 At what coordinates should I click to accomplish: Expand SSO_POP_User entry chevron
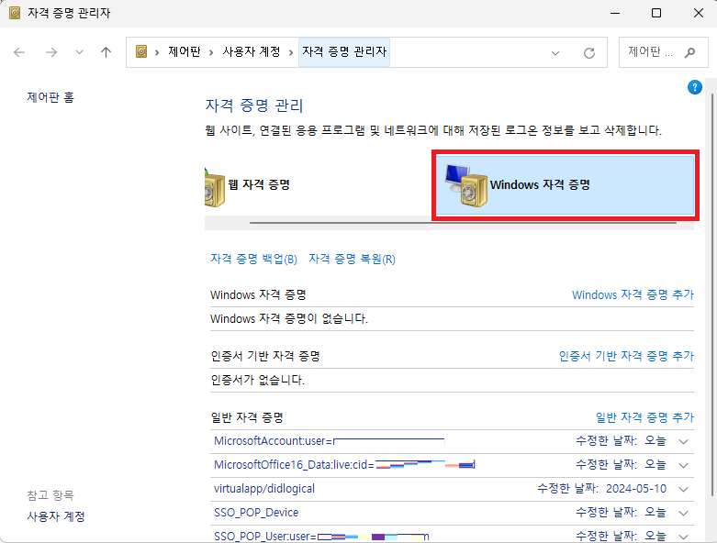coord(683,537)
